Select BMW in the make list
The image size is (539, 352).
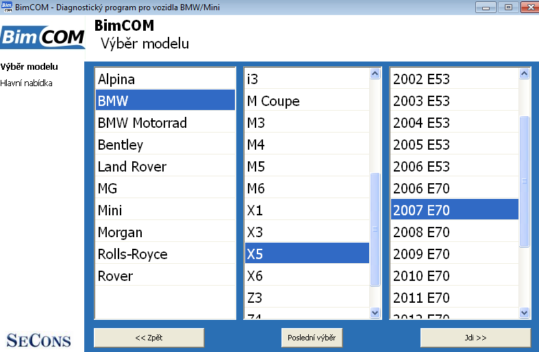pyautogui.click(x=165, y=100)
